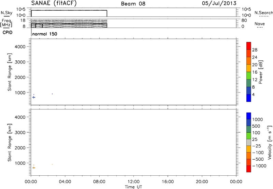This screenshot has height=189, width=273.
Task: Click the -1000 label on Velocity colorbar
Action: point(259,166)
